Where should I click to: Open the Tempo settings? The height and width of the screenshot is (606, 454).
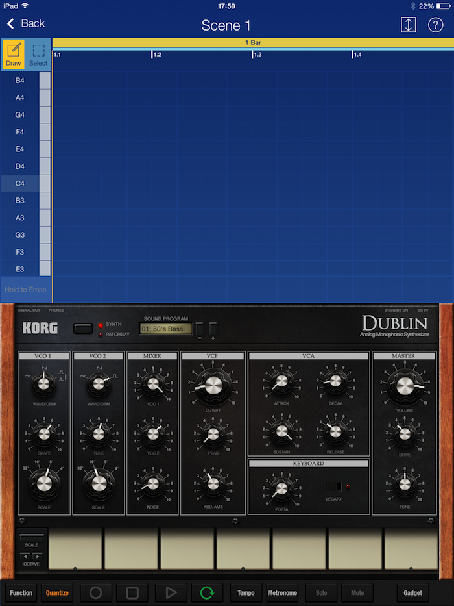(246, 592)
